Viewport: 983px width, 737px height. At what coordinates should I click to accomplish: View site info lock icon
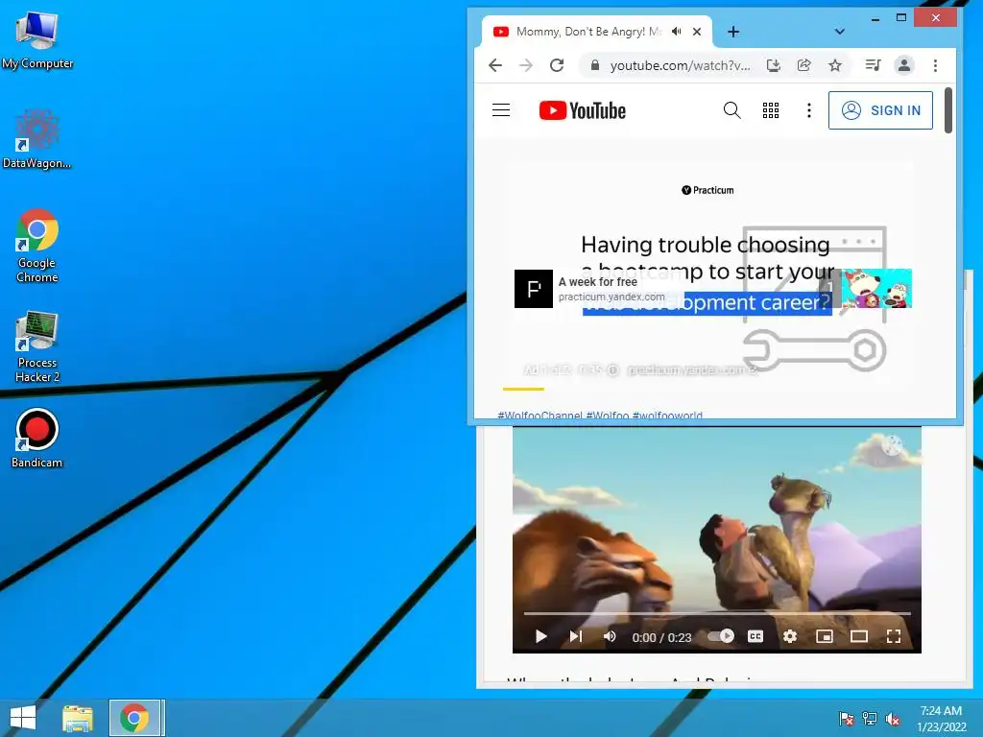pyautogui.click(x=595, y=65)
